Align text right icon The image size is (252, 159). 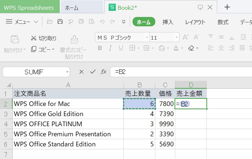click(232, 48)
